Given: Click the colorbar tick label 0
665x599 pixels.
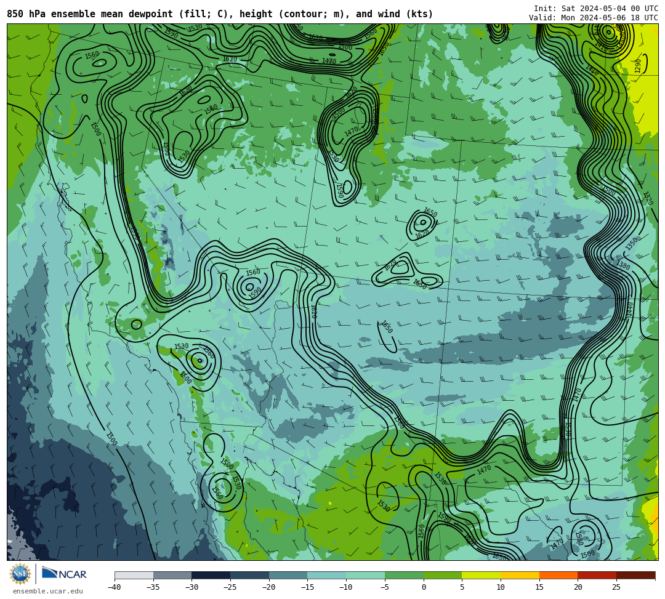Looking at the screenshot, I should click(424, 587).
